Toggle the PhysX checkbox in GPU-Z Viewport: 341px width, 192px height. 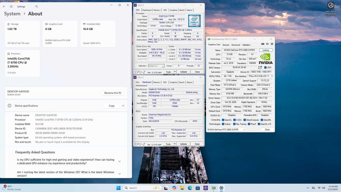pyautogui.click(x=249, y=124)
